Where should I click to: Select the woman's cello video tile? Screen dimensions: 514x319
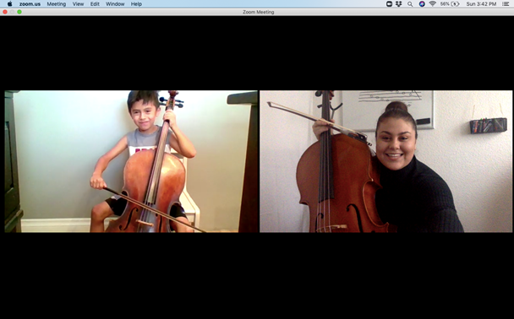[385, 161]
